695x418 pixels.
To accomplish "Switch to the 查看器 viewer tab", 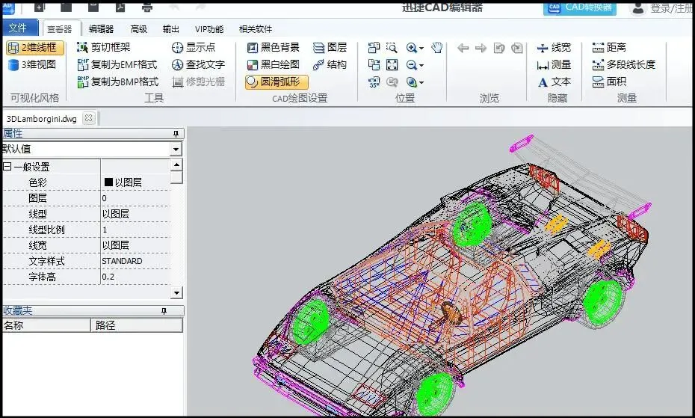I will (60, 29).
